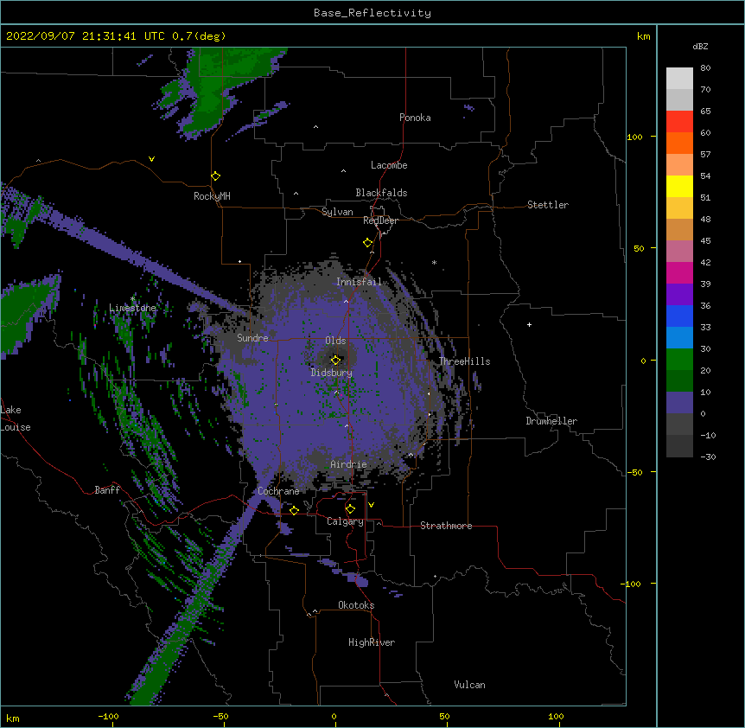This screenshot has width=745, height=728.
Task: Click the right axis -100 km tick label
Action: [x=632, y=584]
